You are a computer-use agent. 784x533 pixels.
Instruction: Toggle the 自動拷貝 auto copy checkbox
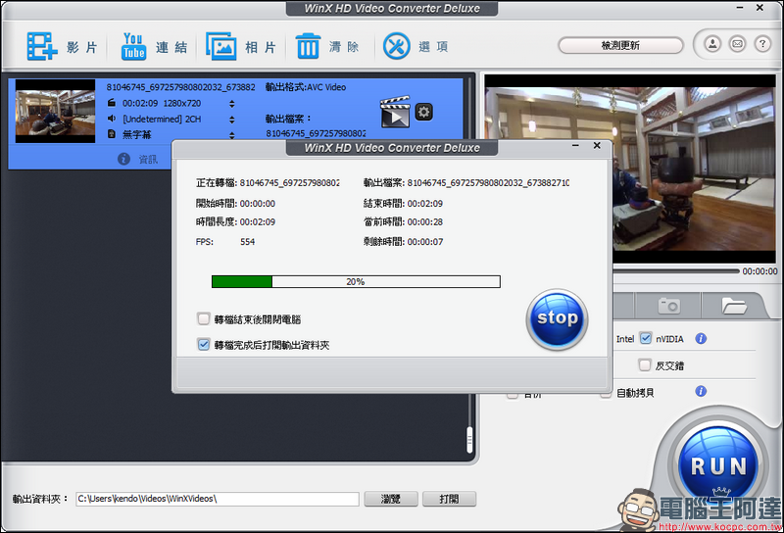pos(606,395)
